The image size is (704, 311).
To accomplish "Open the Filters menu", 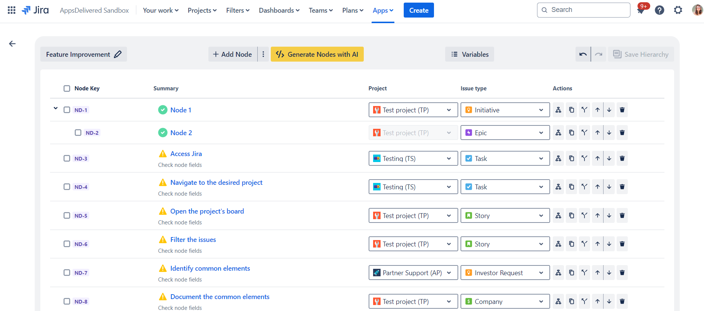I will pyautogui.click(x=238, y=10).
